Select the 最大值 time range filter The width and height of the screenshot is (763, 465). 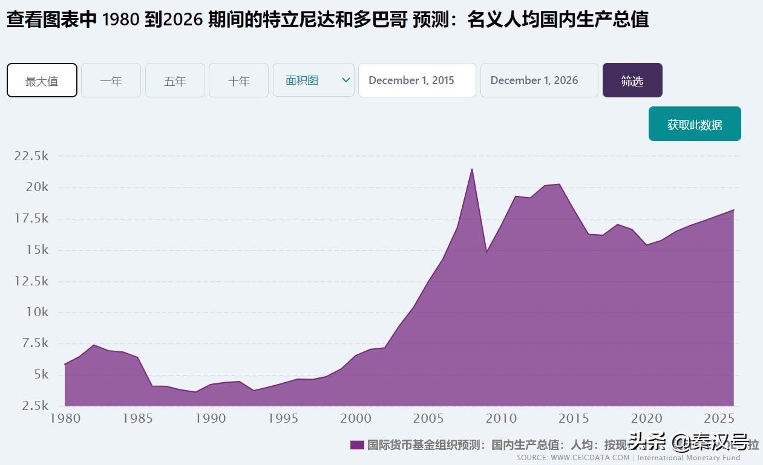point(41,80)
